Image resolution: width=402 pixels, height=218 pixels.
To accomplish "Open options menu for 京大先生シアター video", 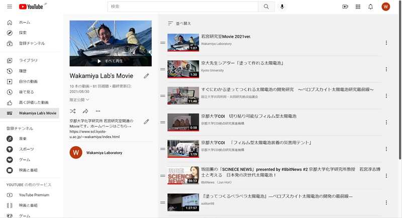I will [x=386, y=69].
